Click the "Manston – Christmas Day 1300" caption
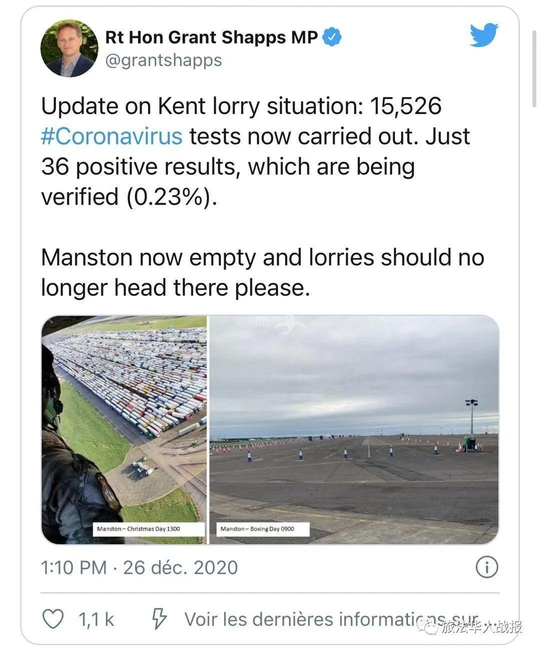The height and width of the screenshot is (651, 540). (148, 529)
